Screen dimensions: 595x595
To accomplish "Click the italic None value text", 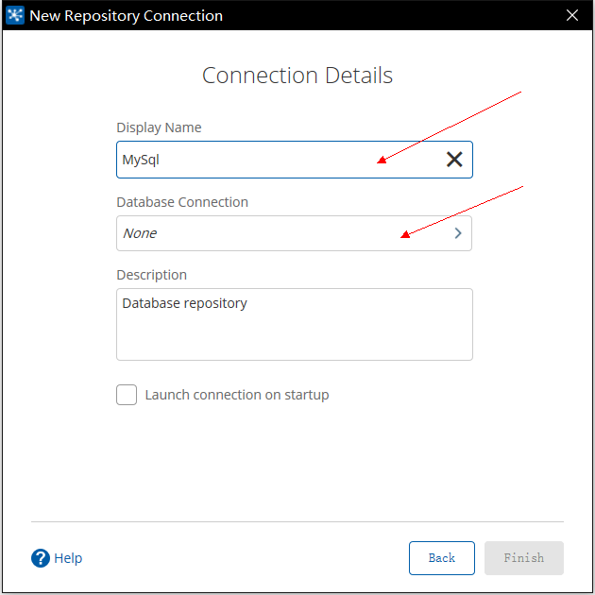I will tap(140, 233).
